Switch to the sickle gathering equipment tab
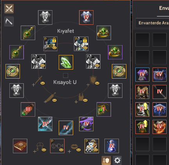This screenshot has height=165, width=169. point(9,21)
